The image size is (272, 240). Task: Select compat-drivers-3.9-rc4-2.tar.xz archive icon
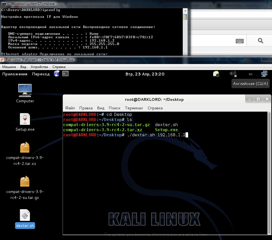tap(25, 147)
